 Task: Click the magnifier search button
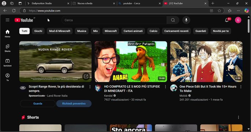coord(173,20)
